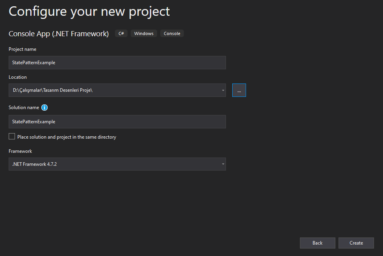The width and height of the screenshot is (383, 256).
Task: Click the Framework dropdown arrow
Action: click(x=223, y=164)
